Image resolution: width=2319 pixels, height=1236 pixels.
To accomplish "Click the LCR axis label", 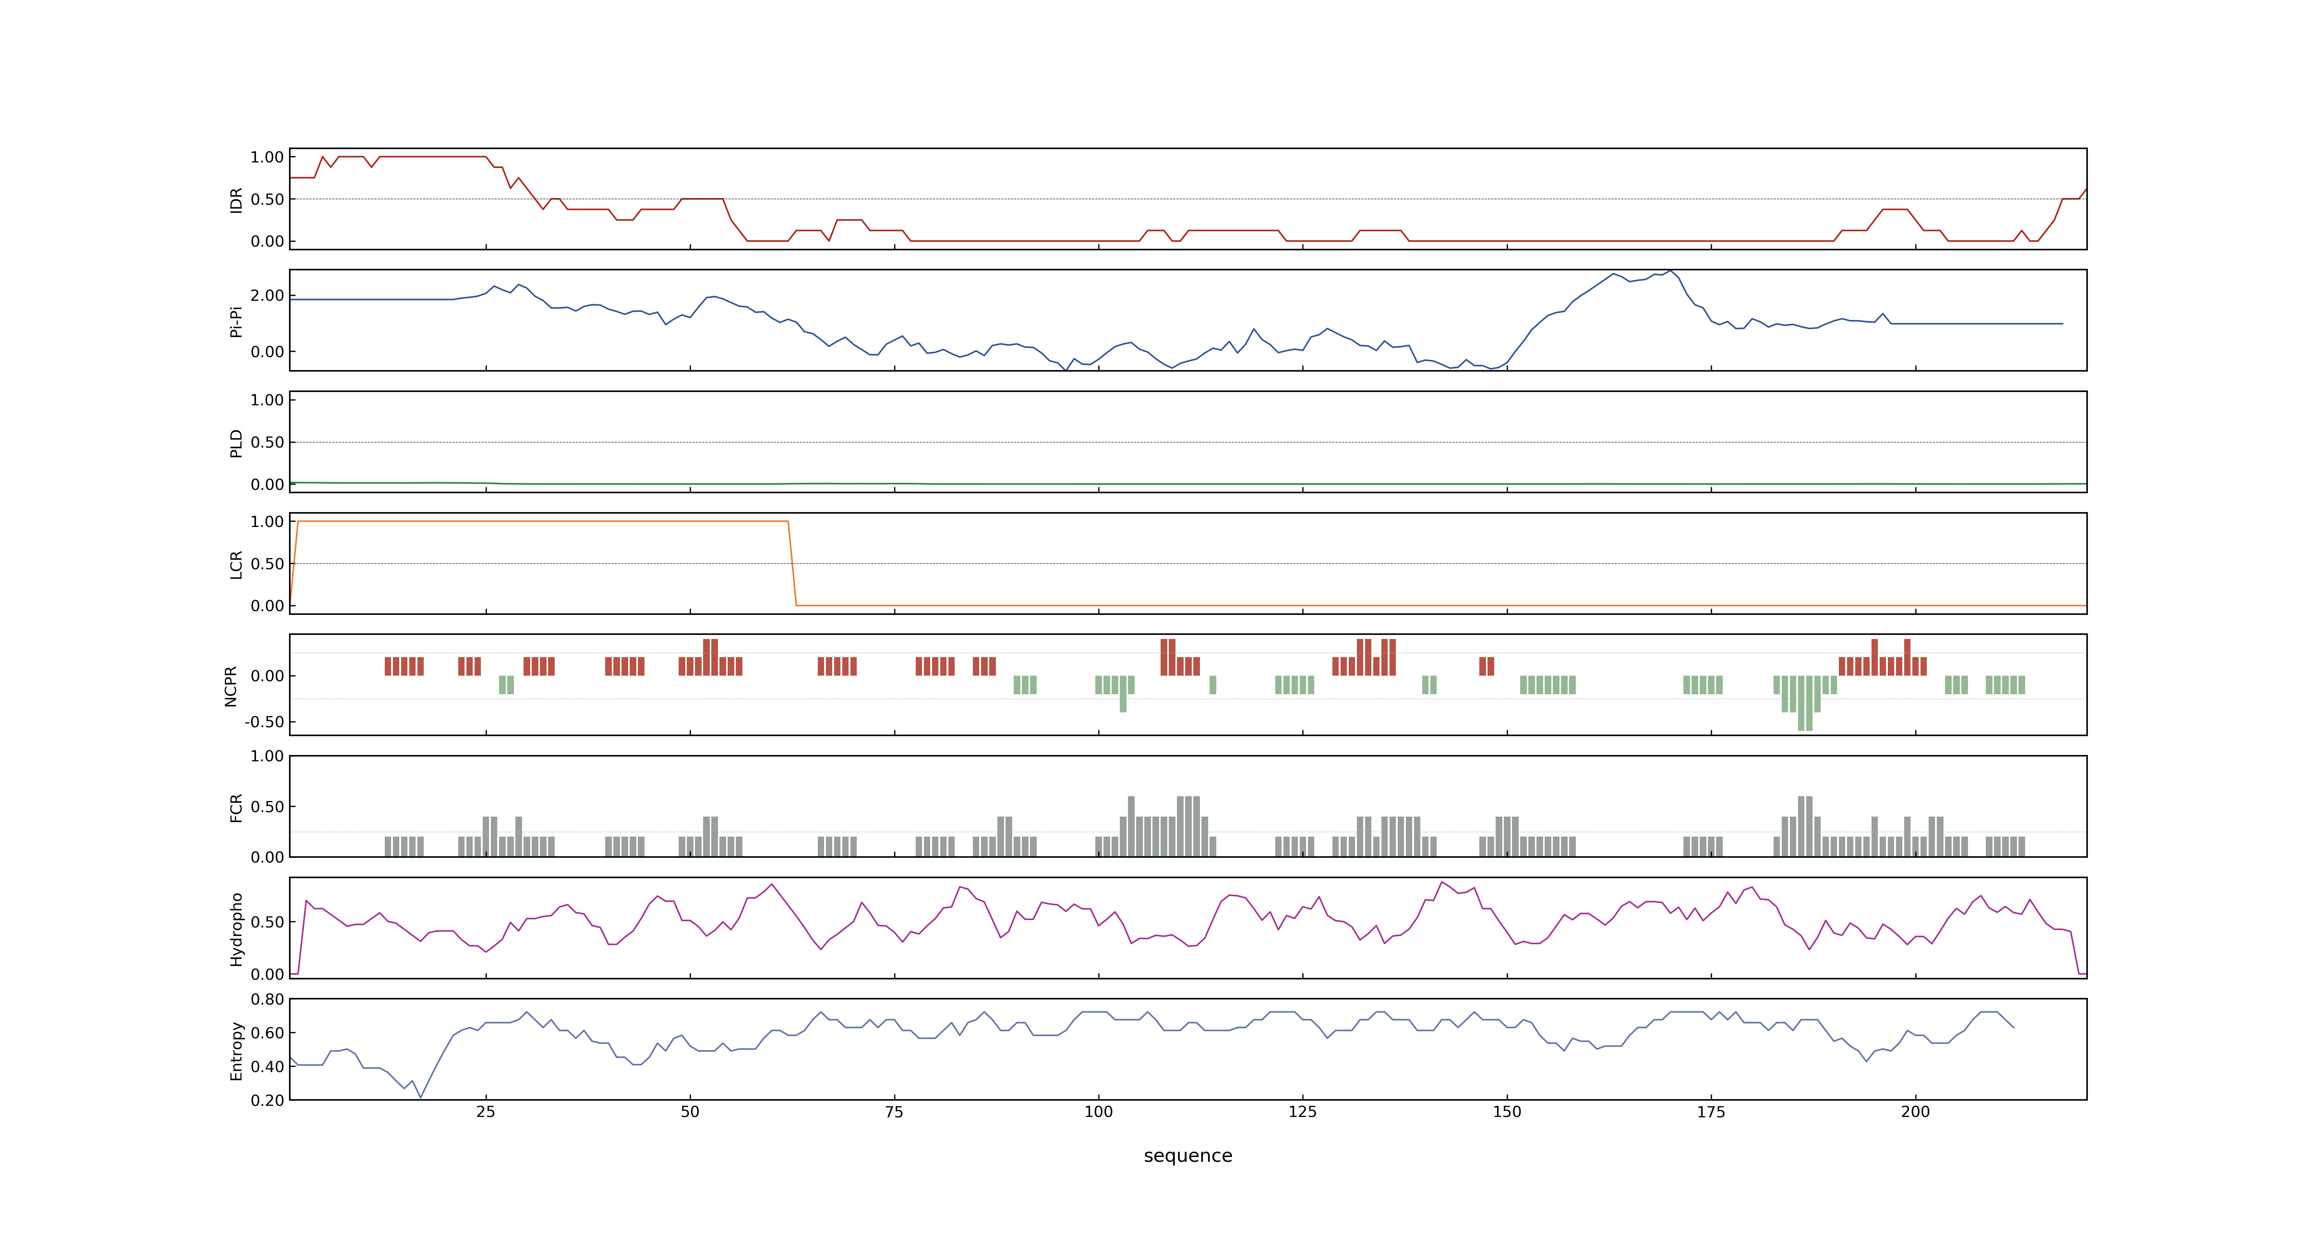I will [x=237, y=564].
